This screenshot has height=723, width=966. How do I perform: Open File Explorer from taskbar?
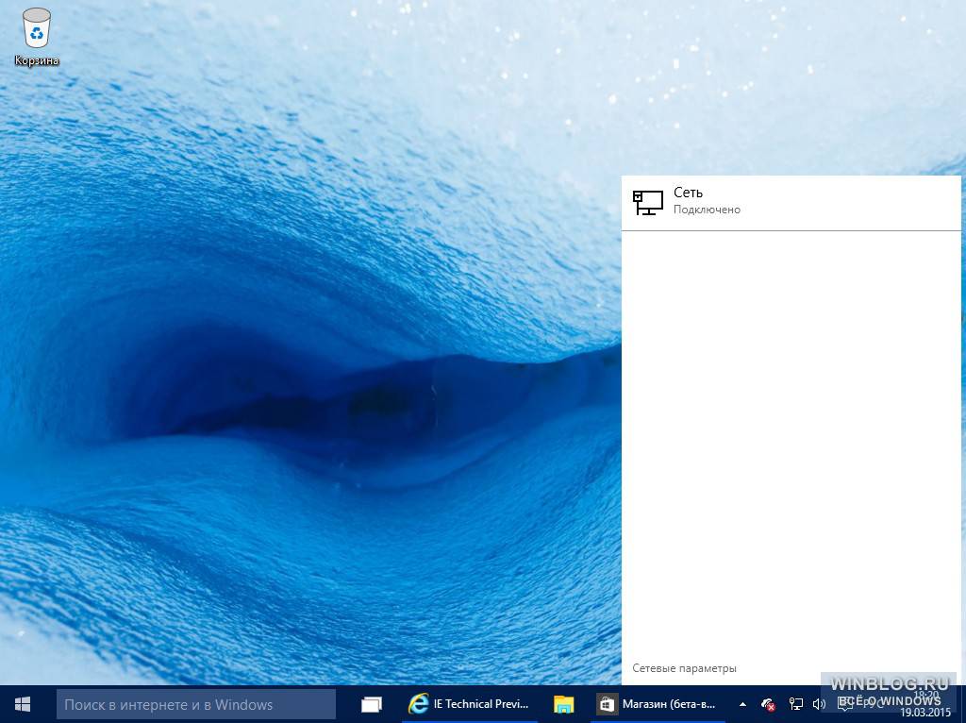click(563, 704)
